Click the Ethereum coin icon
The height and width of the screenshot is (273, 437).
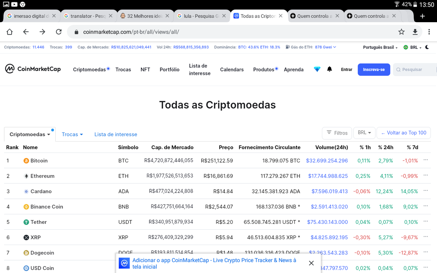tap(26, 176)
